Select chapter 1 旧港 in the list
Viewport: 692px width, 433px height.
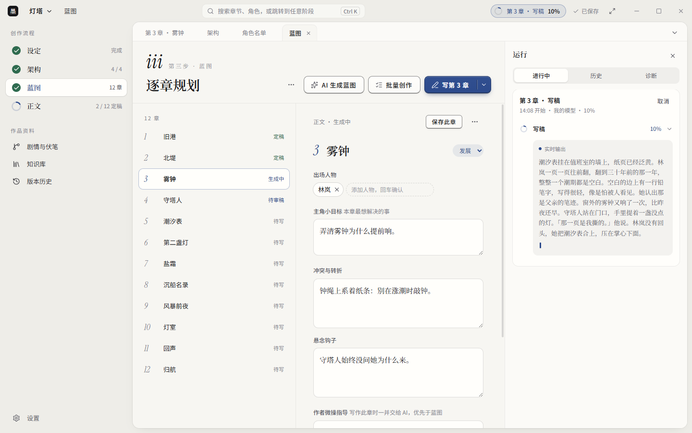coord(214,137)
